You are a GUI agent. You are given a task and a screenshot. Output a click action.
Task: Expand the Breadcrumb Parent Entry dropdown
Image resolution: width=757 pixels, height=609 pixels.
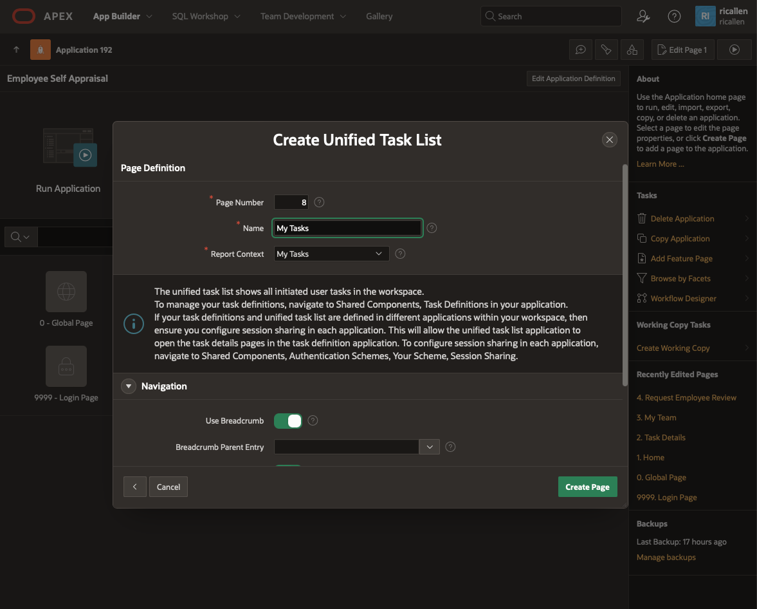point(429,447)
